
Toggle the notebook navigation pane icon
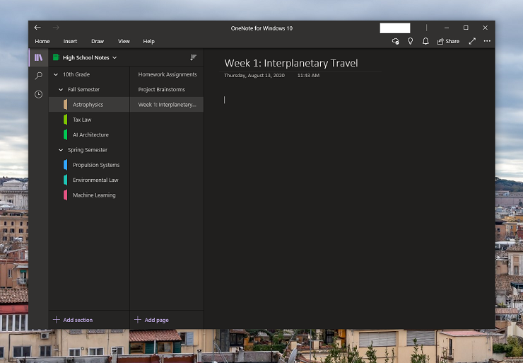click(38, 57)
